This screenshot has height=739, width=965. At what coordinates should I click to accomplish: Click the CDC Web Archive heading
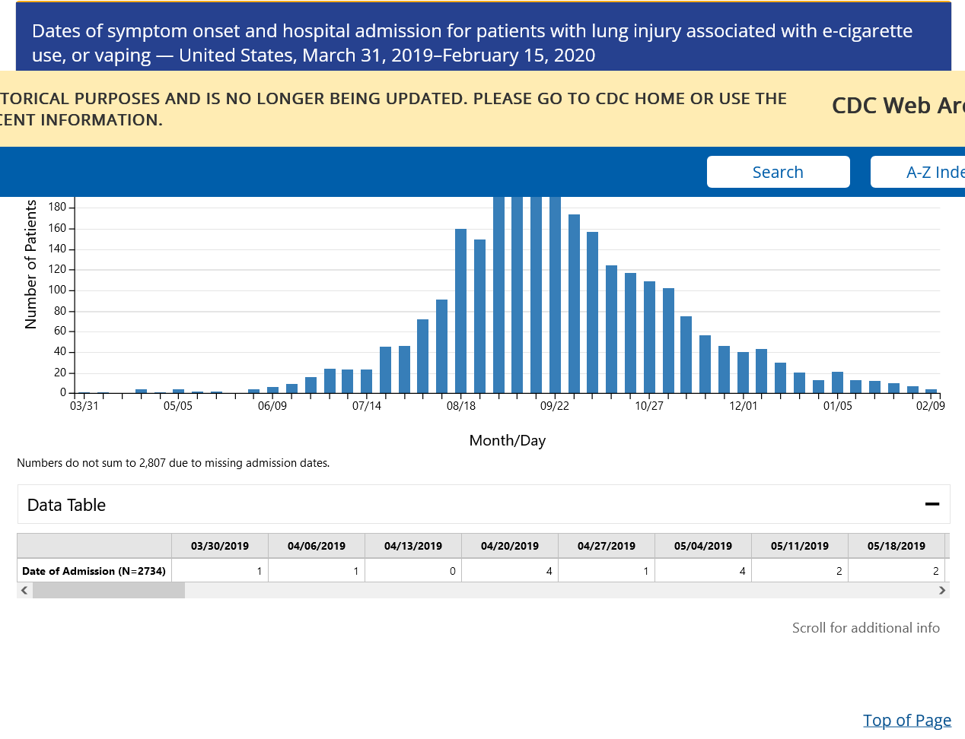tap(897, 106)
